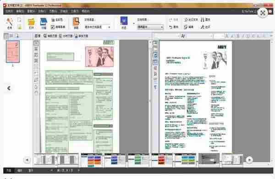Save document with blue Word icon
The width and height of the screenshot is (275, 179).
coord(124,23)
